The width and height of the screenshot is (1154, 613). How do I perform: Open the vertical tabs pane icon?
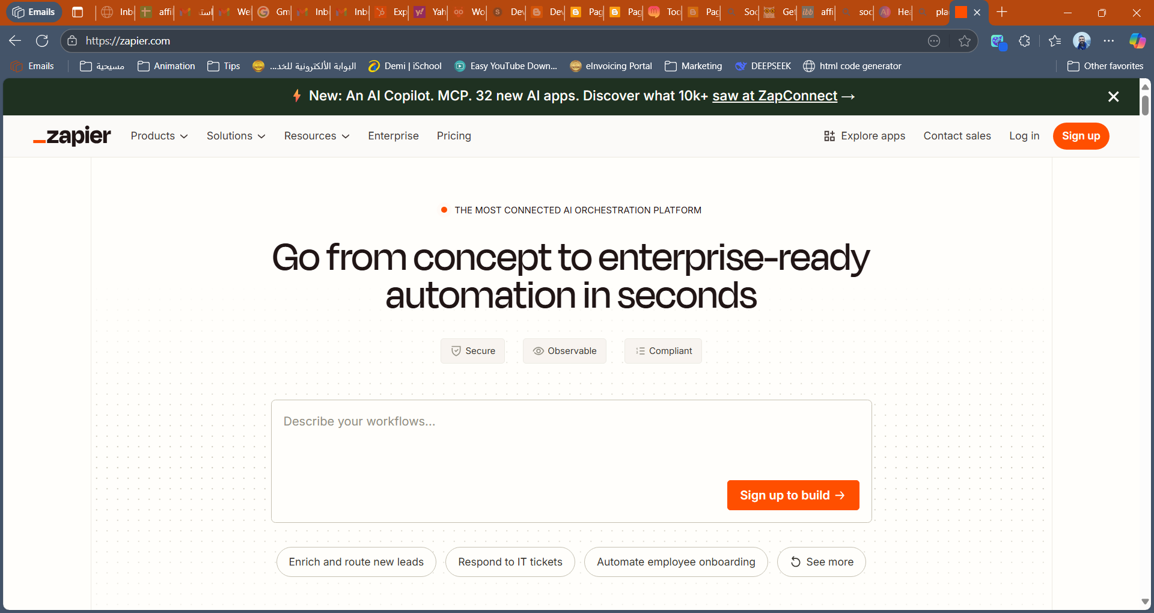[78, 12]
